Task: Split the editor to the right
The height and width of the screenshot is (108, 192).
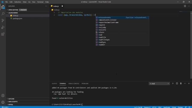Action: (x=185, y=6)
